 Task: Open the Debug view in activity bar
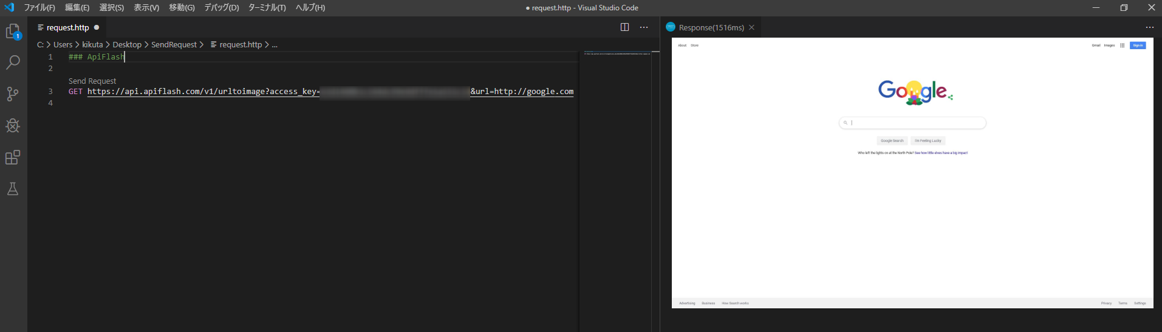click(x=13, y=126)
